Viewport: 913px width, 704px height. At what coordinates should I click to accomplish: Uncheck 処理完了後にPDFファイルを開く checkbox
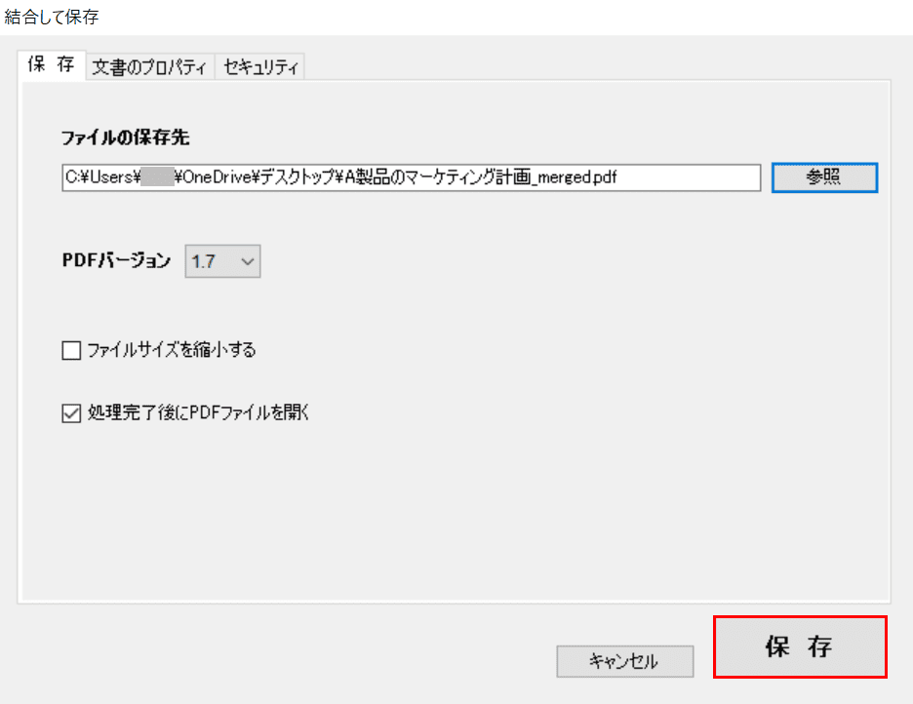coord(71,413)
